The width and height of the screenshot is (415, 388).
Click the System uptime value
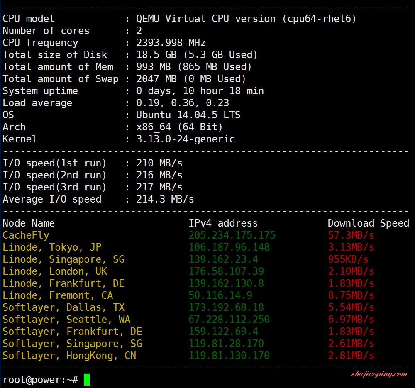pyautogui.click(x=200, y=91)
